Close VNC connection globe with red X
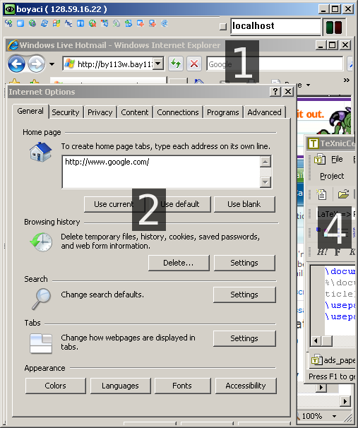 (93, 23)
